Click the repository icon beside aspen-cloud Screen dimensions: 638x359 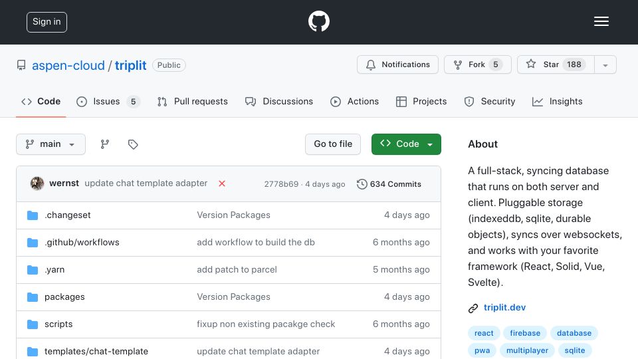(x=21, y=65)
